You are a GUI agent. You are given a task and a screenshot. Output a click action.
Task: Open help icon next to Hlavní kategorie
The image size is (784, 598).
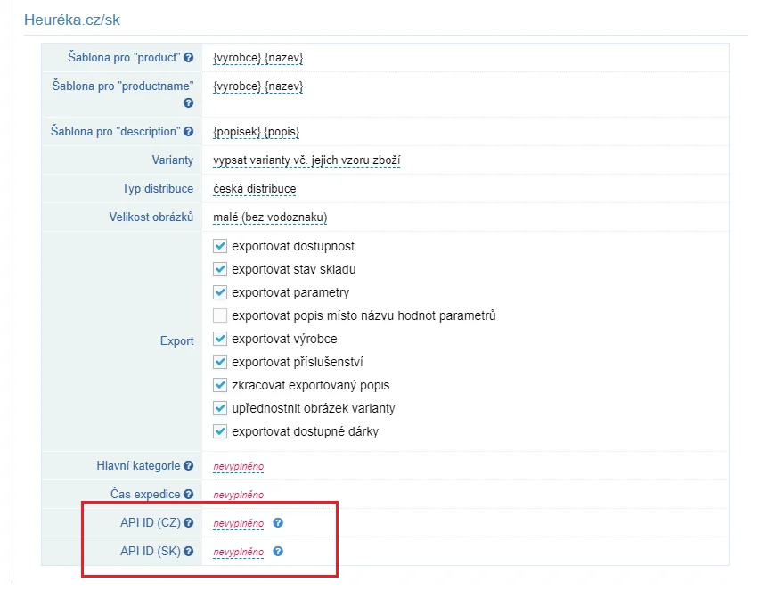pos(188,465)
